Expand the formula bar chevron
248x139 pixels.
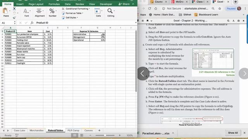(136, 23)
